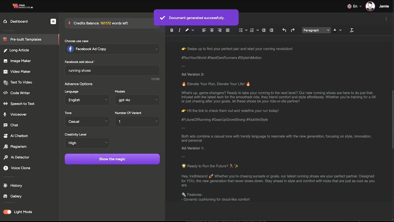Click the redo arrow

[x=293, y=30]
